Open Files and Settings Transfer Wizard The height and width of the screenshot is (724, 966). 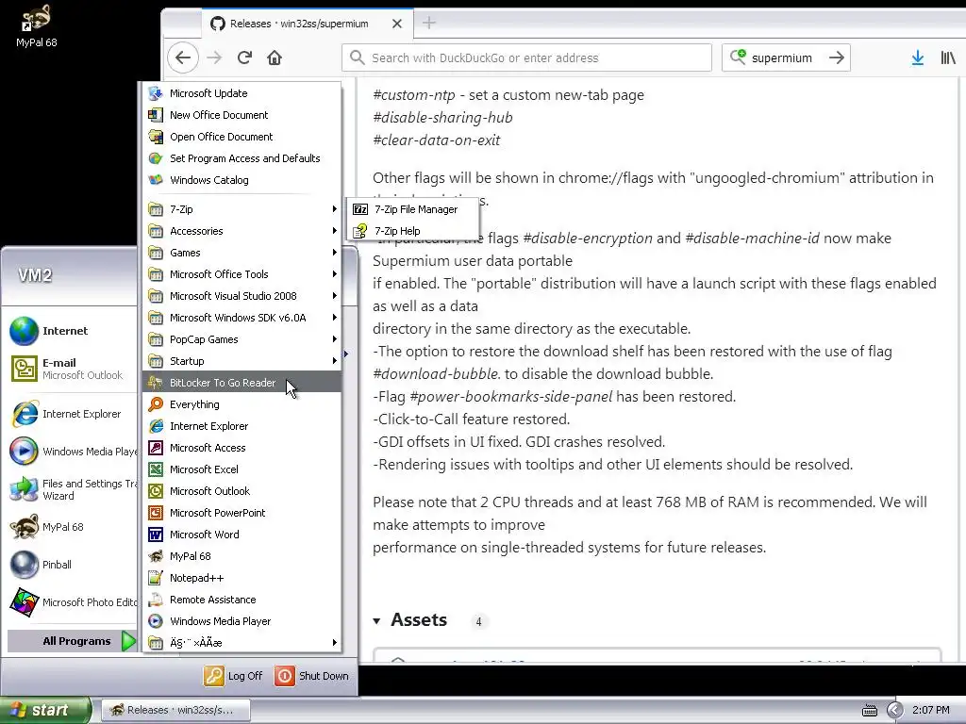coord(72,489)
